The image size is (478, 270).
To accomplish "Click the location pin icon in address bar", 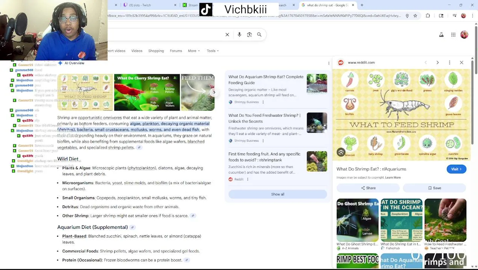I will pos(407,16).
